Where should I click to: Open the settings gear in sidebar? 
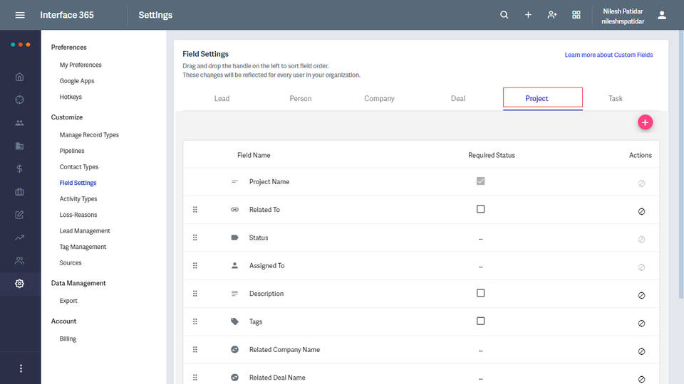click(19, 284)
